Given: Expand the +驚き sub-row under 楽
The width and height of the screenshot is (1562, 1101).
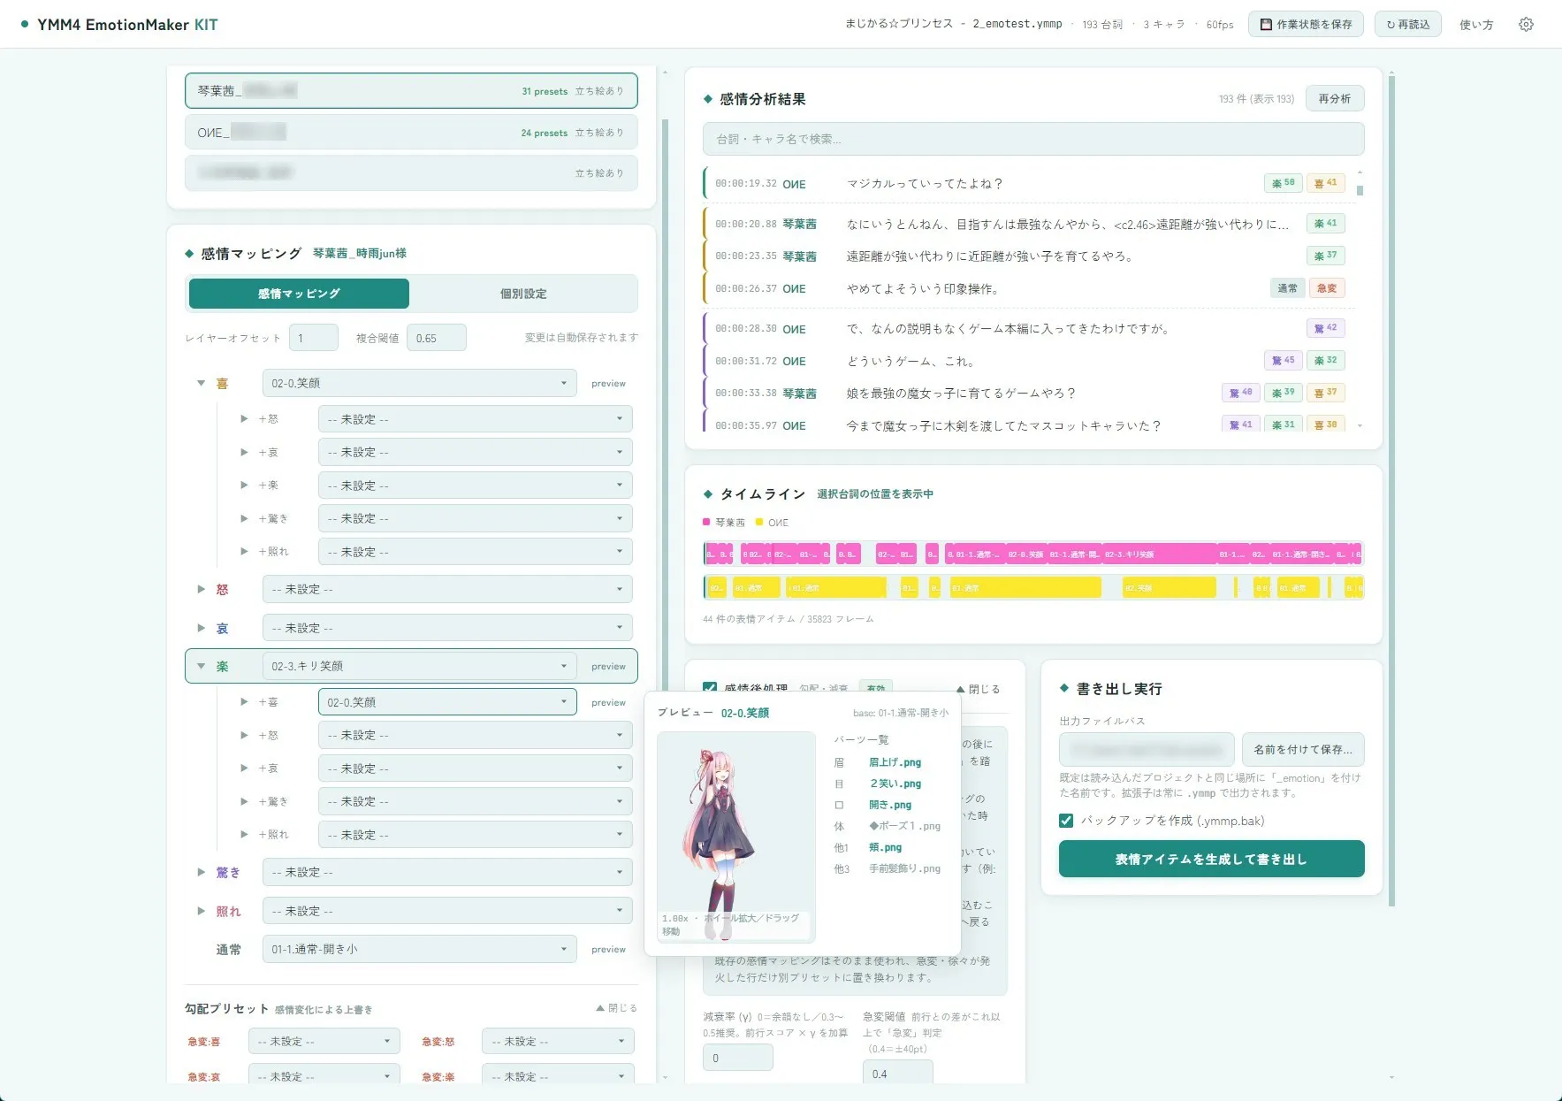Looking at the screenshot, I should 244,801.
